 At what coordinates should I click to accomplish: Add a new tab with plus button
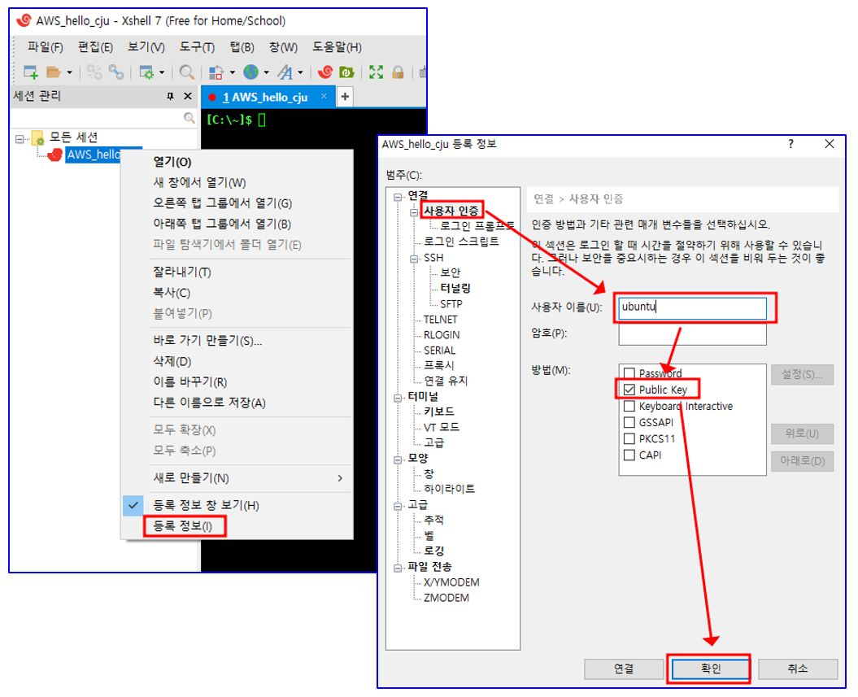[345, 97]
